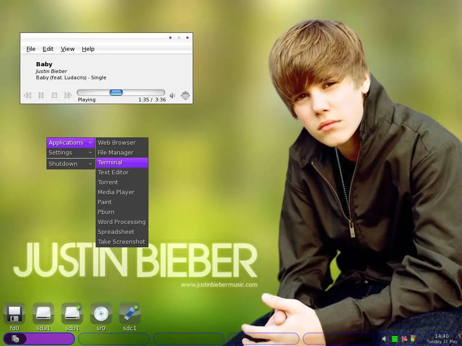Mute sound from the system tray speaker

[x=384, y=338]
